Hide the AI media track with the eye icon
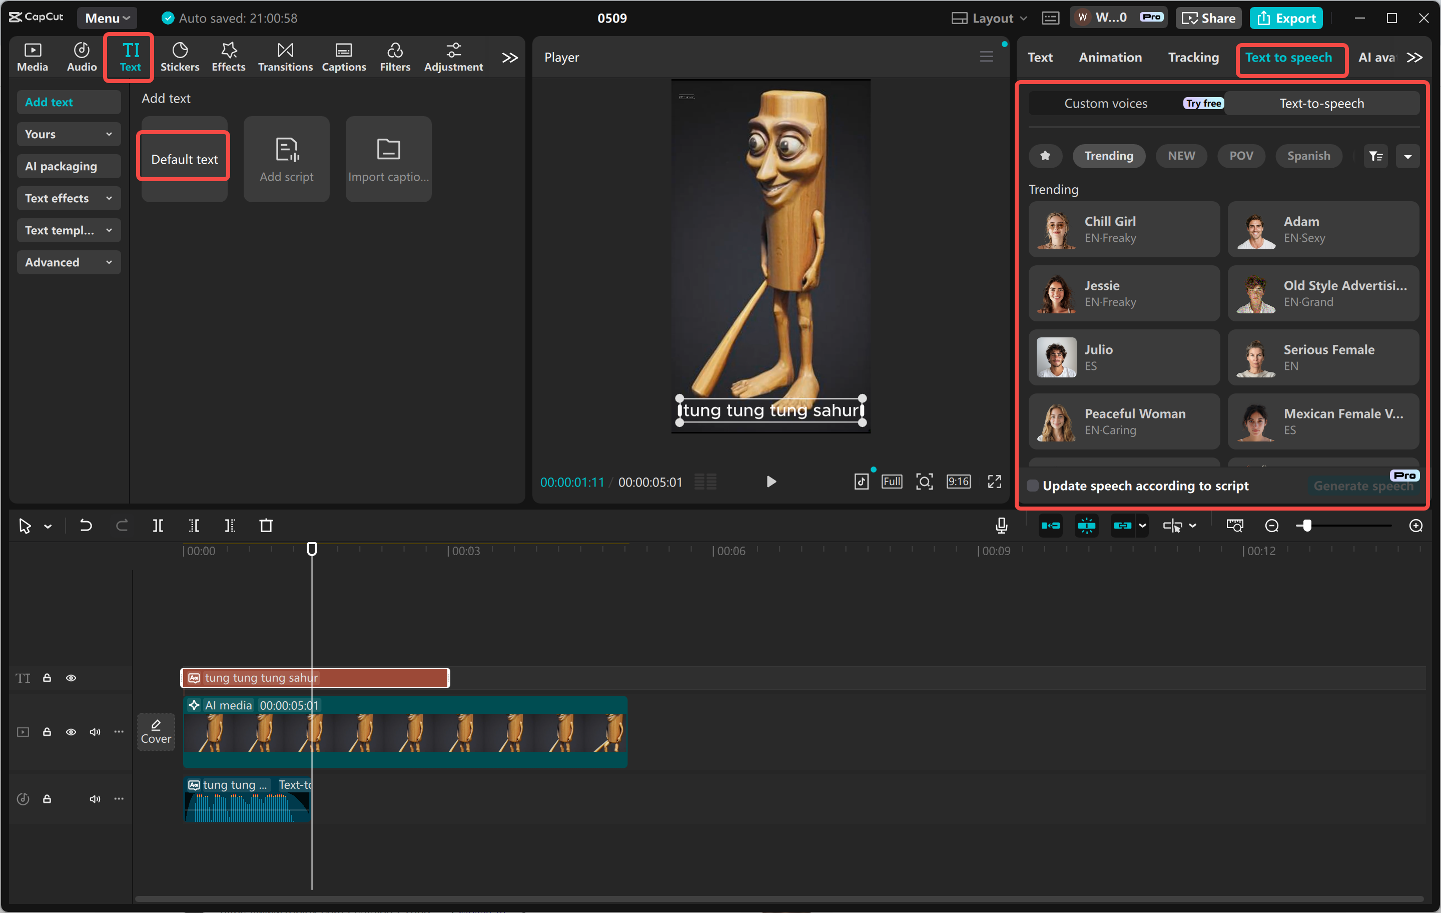 pyautogui.click(x=71, y=732)
